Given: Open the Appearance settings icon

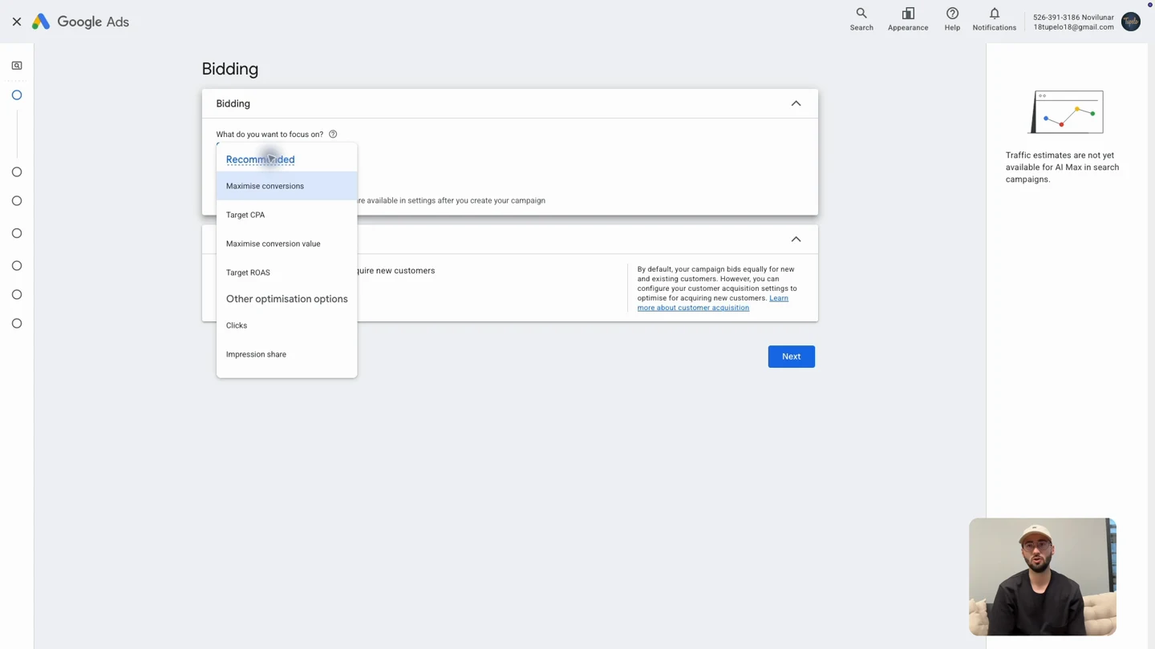Looking at the screenshot, I should click(908, 19).
